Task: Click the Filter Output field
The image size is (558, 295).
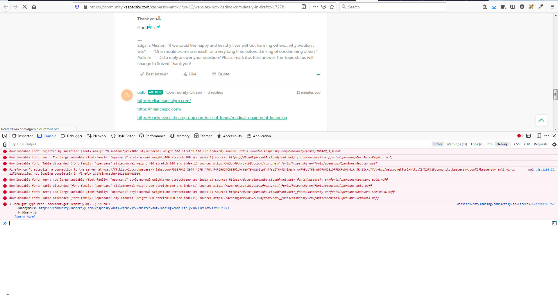Action: pos(221,144)
